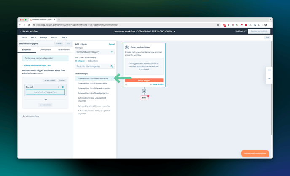Click the site info icon in address bar
The height and width of the screenshot is (176, 290).
tap(34, 25)
